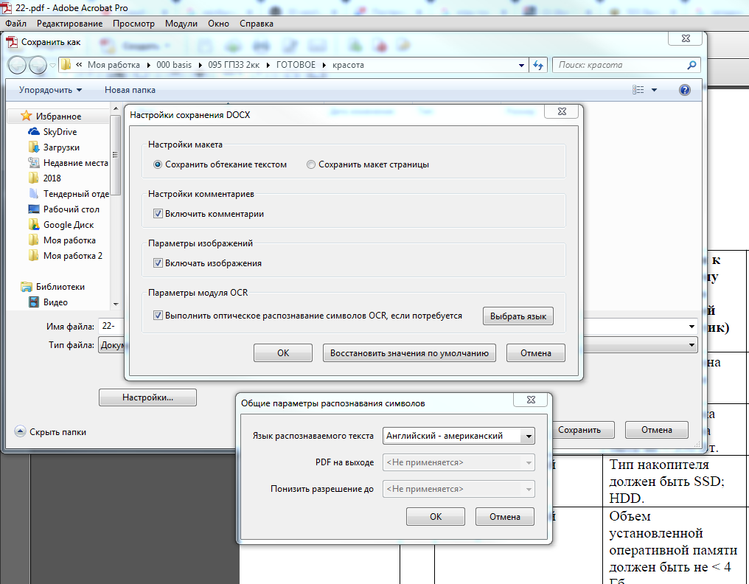Click the Acrobat title bar PDF icon
749x584 pixels.
(6, 7)
